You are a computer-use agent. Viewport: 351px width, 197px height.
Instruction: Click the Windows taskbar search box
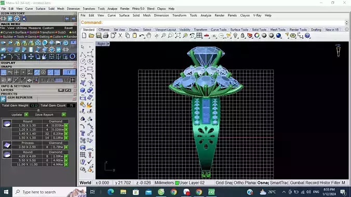[49, 192]
